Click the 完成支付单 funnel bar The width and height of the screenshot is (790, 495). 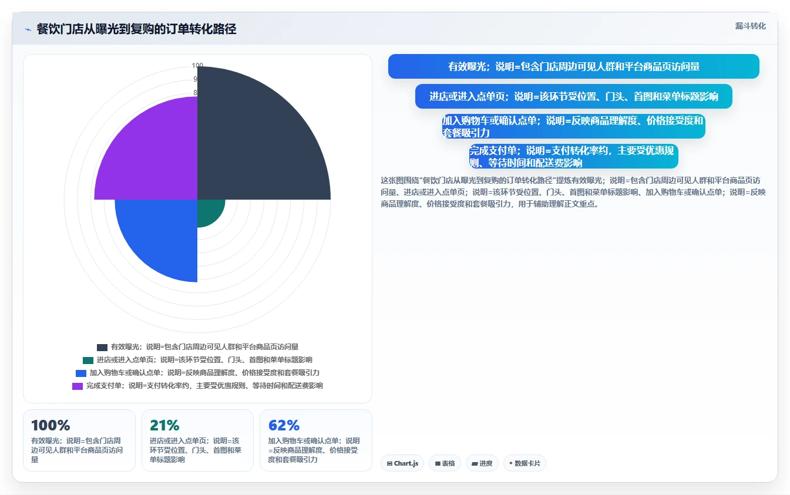coord(573,156)
